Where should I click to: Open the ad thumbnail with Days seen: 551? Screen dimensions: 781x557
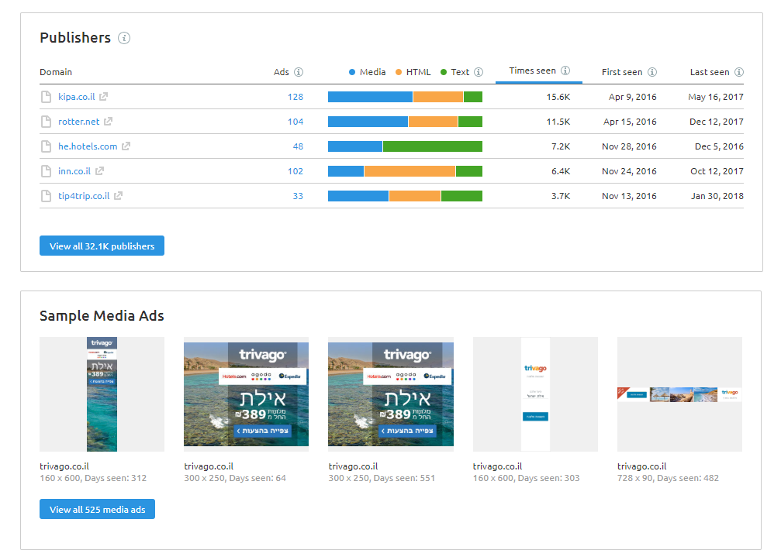click(391, 394)
